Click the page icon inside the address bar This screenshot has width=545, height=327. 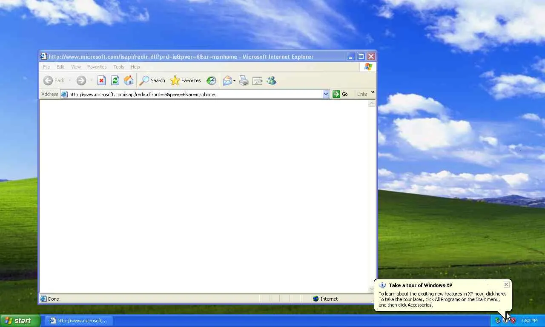click(65, 94)
